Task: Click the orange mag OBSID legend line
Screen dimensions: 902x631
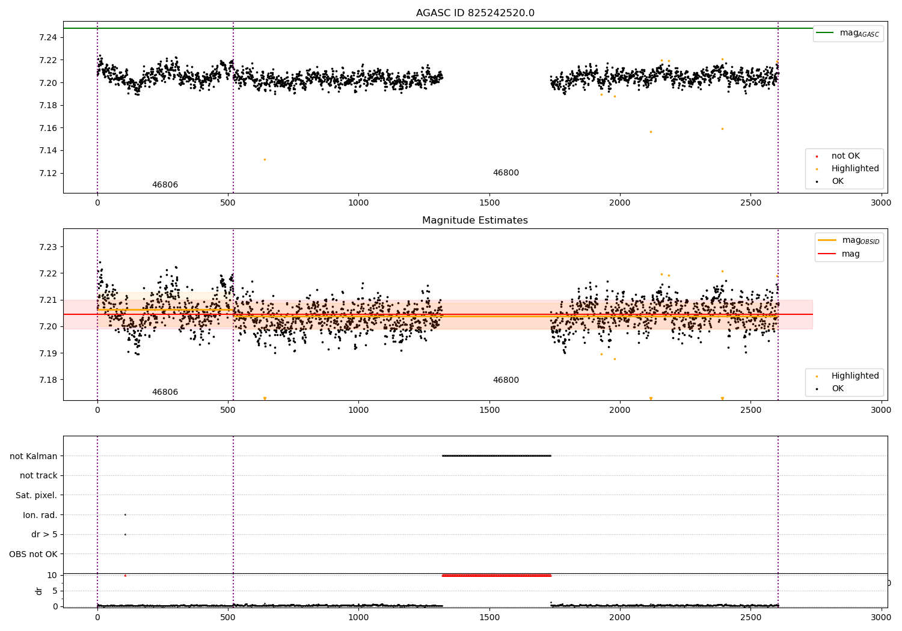Action: tap(827, 240)
